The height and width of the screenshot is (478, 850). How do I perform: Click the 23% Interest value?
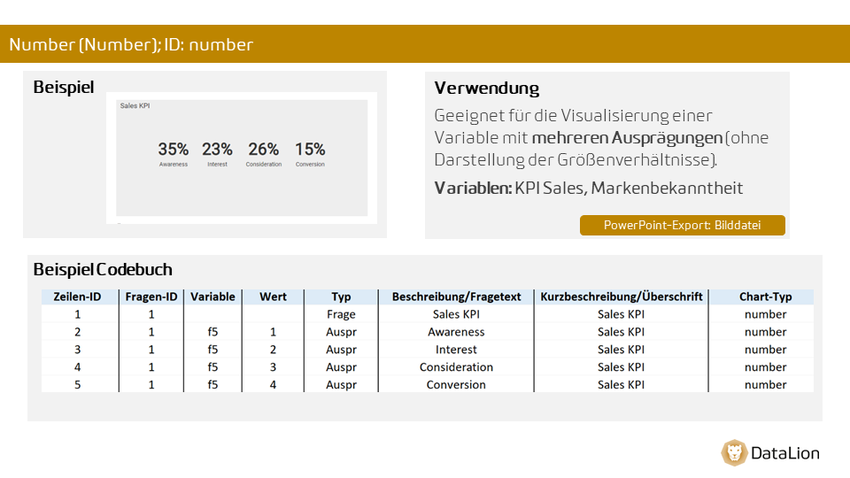tap(218, 153)
